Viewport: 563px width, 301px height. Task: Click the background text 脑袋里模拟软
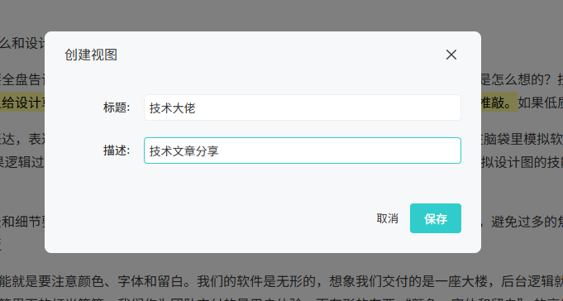click(522, 139)
